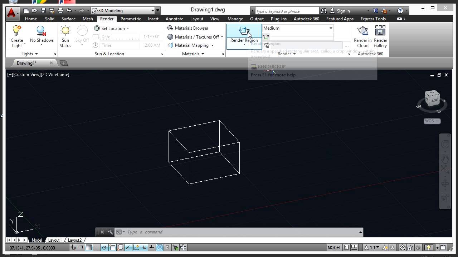This screenshot has width=458, height=257.
Task: Click the Help question mark icon
Action: click(x=400, y=11)
